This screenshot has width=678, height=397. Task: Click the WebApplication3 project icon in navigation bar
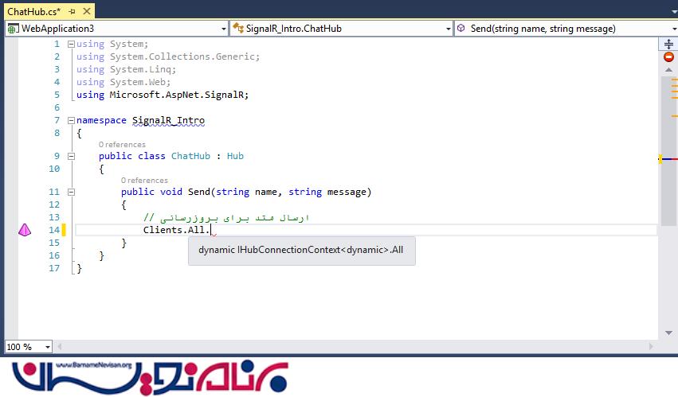(13, 29)
